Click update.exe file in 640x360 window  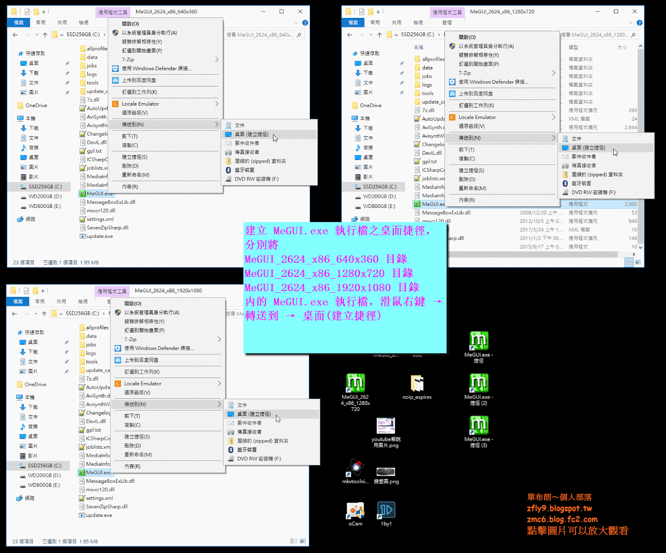pyautogui.click(x=96, y=236)
